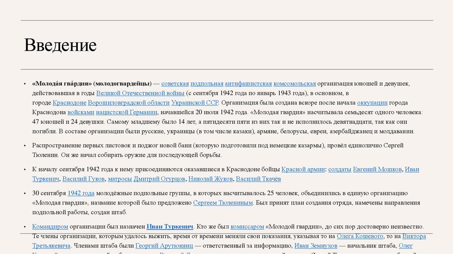Click the 'антифашистская' hyperlink
The image size is (453, 254).
pyautogui.click(x=248, y=84)
